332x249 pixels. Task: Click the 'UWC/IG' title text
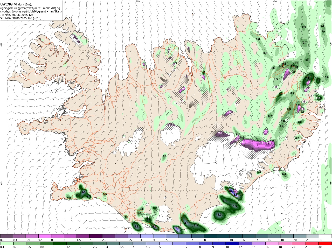[x=6, y=4]
